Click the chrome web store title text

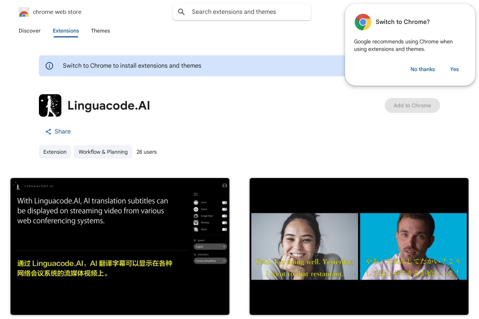[57, 12]
